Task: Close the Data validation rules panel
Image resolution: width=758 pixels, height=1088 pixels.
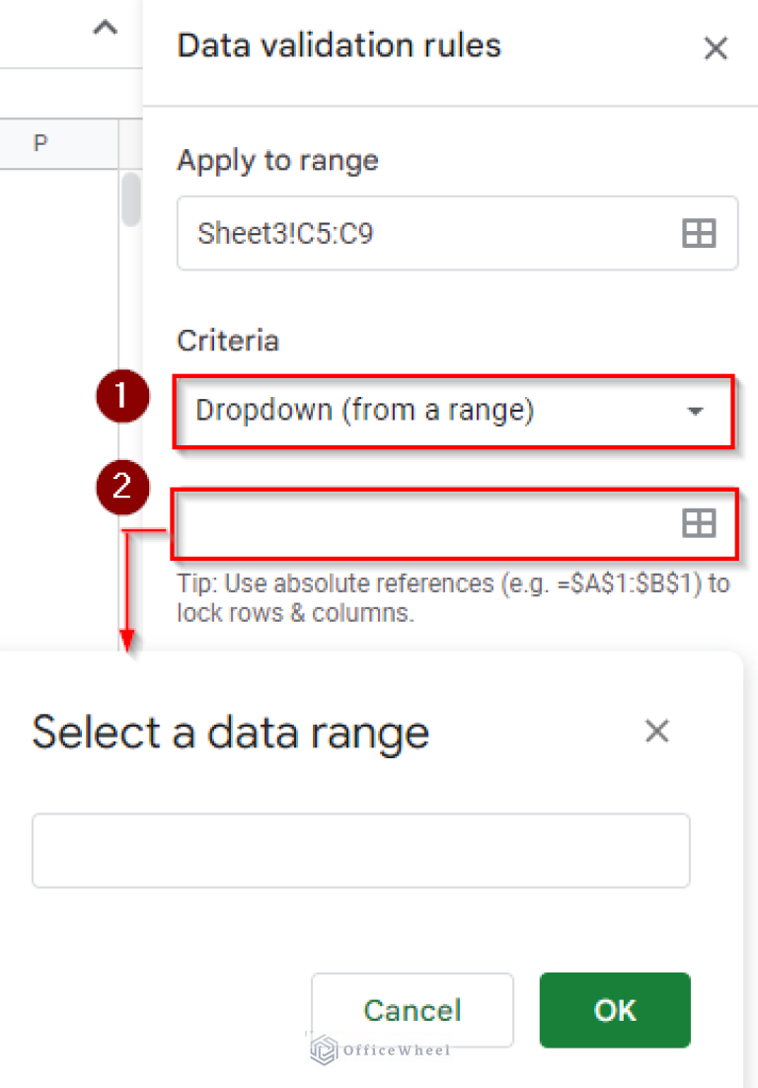Action: [715, 48]
